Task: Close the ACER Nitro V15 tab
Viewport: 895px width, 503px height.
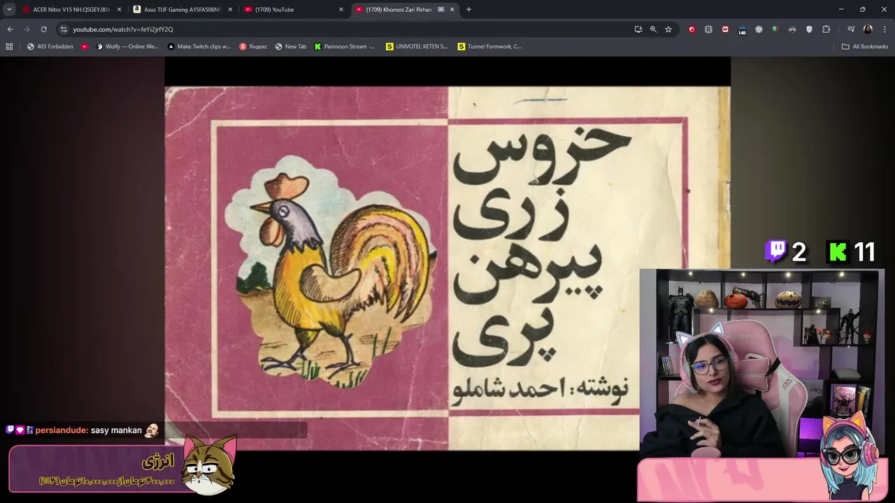Action: pos(119,9)
